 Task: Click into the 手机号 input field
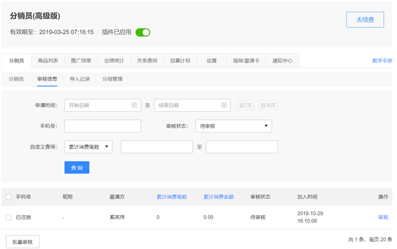point(103,126)
